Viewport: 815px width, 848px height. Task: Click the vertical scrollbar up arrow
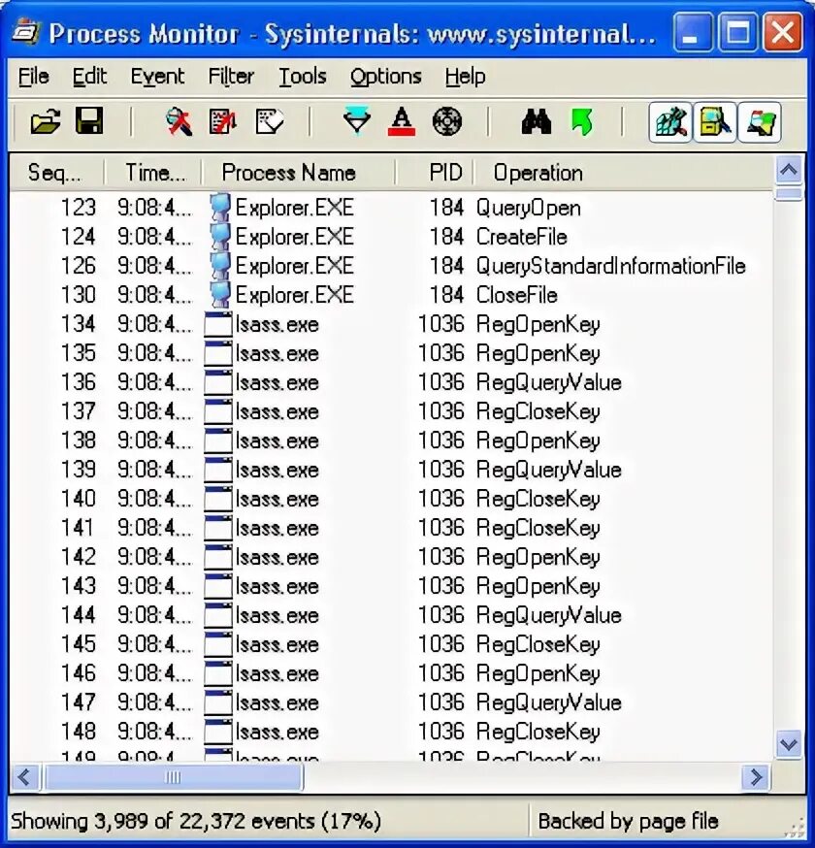coord(789,171)
